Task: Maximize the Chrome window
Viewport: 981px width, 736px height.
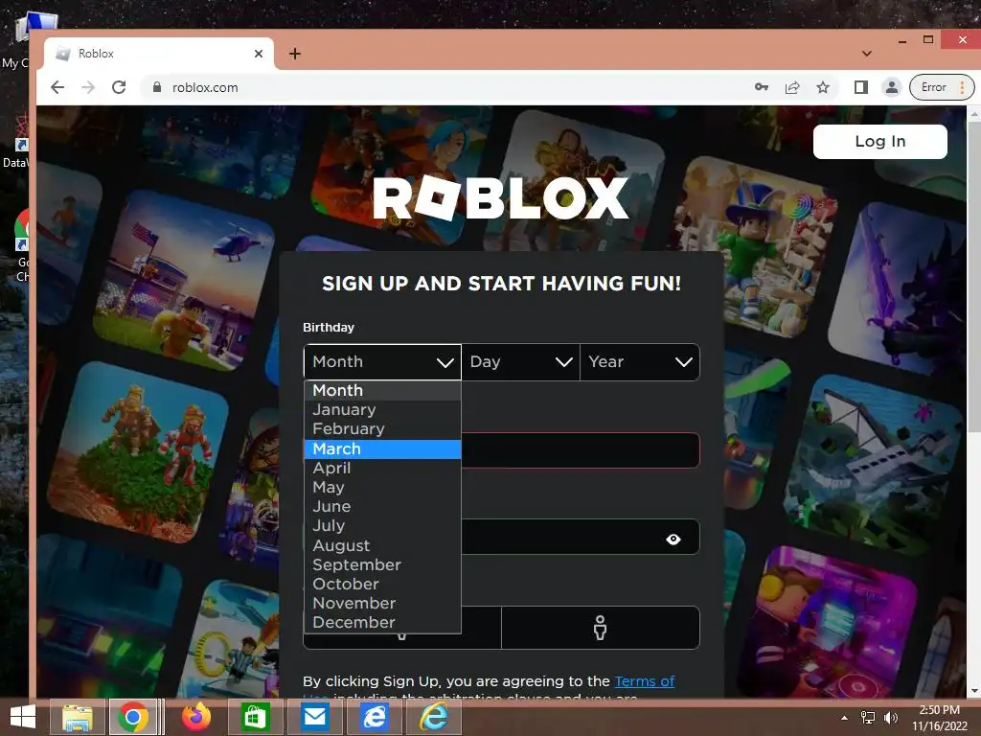Action: [928, 40]
